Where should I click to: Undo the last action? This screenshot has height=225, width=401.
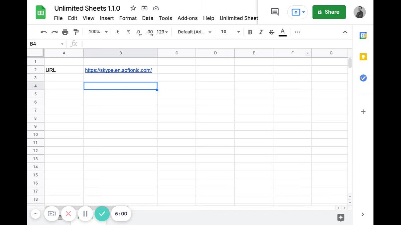tap(44, 32)
